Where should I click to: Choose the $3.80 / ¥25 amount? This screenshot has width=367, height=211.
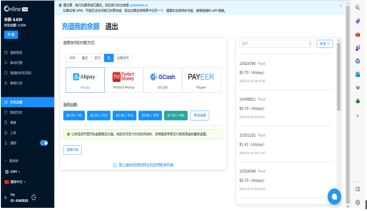pyautogui.click(x=150, y=115)
